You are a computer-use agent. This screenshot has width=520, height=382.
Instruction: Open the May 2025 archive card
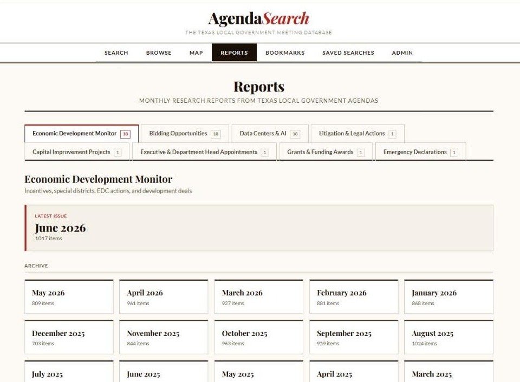point(259,371)
